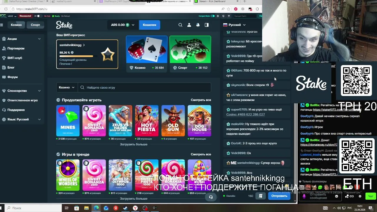Open live support headset icon
Image resolution: width=377 pixels, height=212 pixels.
click(x=211, y=197)
